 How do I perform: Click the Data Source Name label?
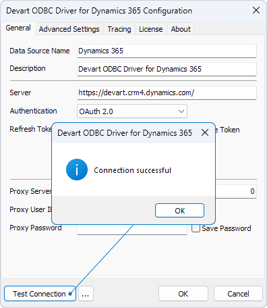coord(40,51)
